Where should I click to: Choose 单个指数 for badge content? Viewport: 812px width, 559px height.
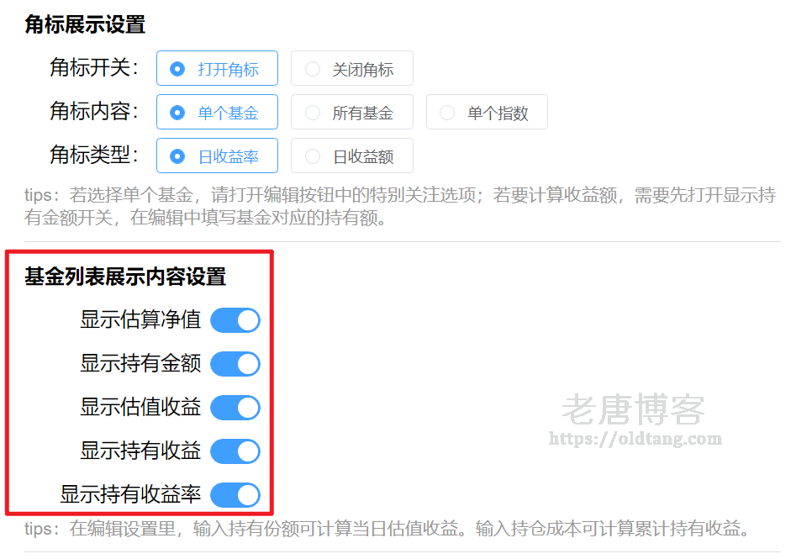(x=487, y=112)
